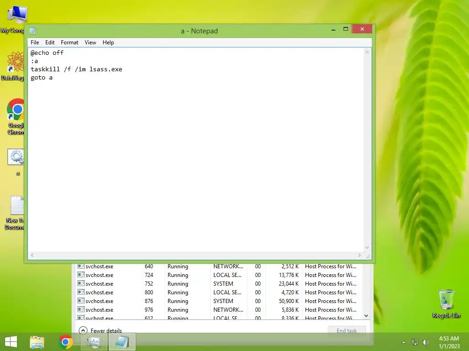Open the View menu in Notepad

(90, 43)
